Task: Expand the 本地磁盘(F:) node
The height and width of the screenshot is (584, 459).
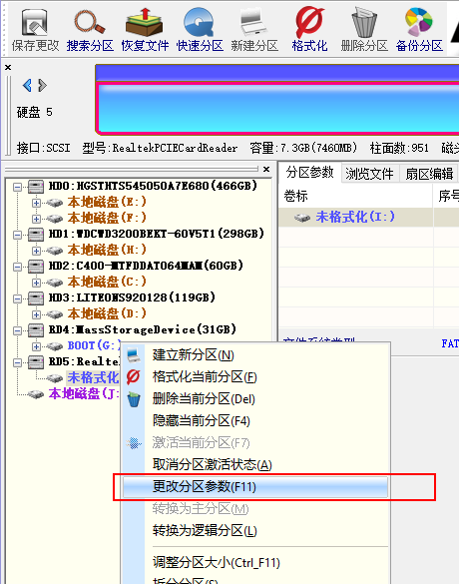Action: click(36, 219)
